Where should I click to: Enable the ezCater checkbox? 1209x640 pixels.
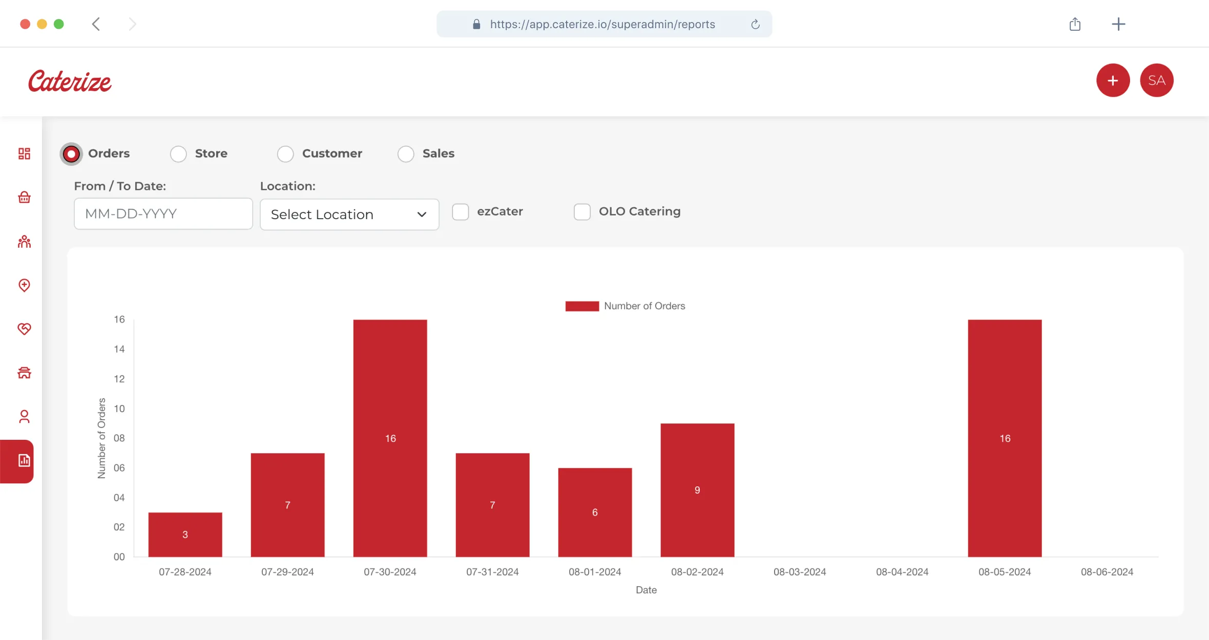pyautogui.click(x=460, y=211)
